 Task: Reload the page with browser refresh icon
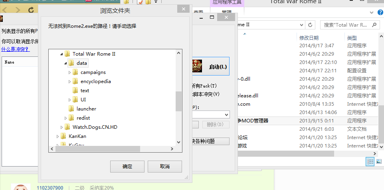(31, 10)
